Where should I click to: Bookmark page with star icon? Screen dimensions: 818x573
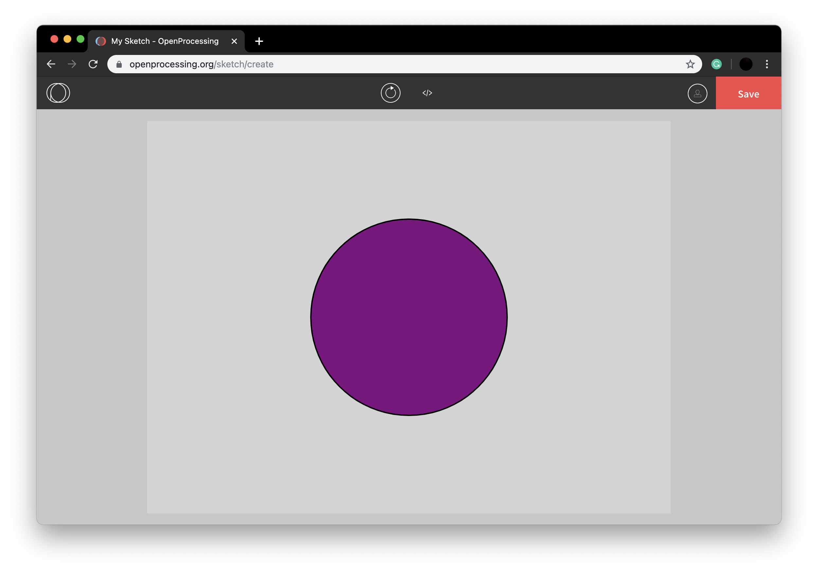(690, 64)
